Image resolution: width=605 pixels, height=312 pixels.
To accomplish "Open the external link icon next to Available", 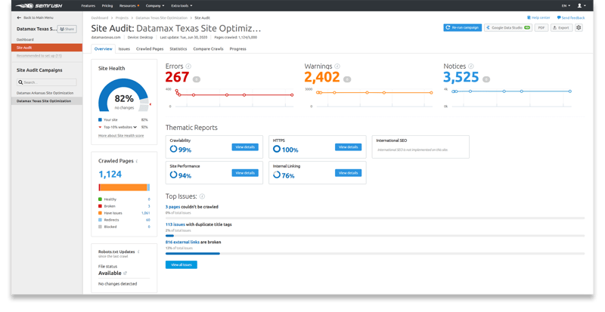I will (125, 273).
